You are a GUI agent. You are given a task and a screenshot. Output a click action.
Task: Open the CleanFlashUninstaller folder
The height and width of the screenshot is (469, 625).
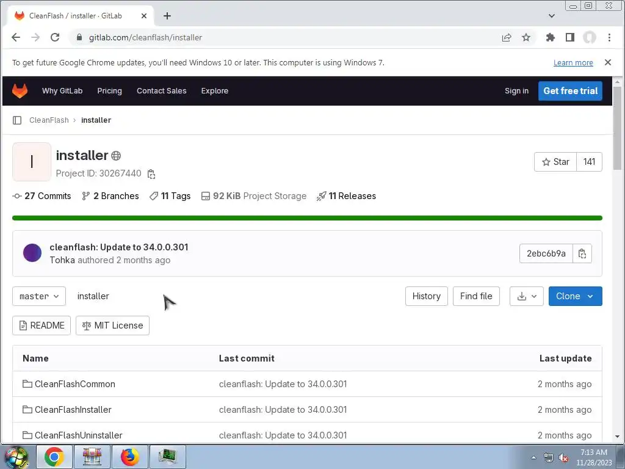79,435
